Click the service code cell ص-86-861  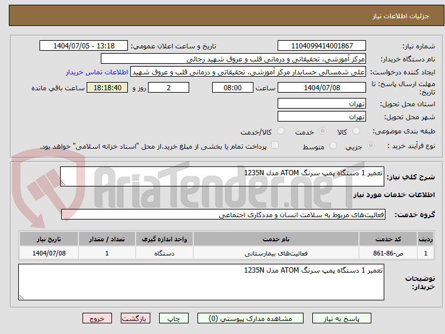(x=388, y=253)
